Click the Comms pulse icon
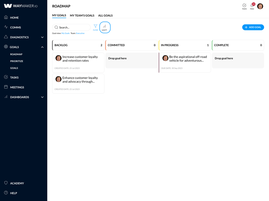The height and width of the screenshot is (201, 269). 6,27
